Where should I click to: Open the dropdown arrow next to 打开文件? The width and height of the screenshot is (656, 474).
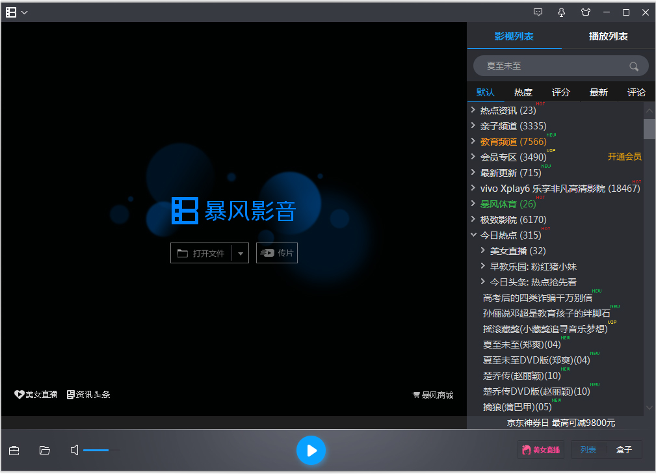pos(239,253)
